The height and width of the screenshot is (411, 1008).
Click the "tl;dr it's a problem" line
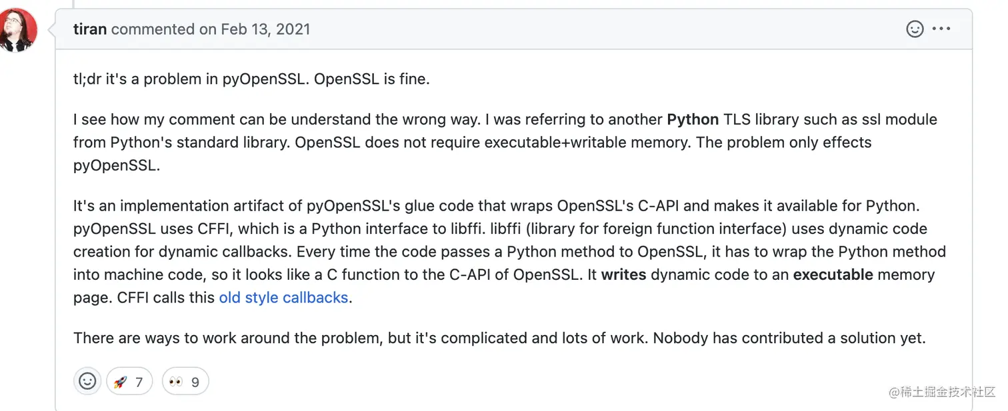pyautogui.click(x=147, y=79)
